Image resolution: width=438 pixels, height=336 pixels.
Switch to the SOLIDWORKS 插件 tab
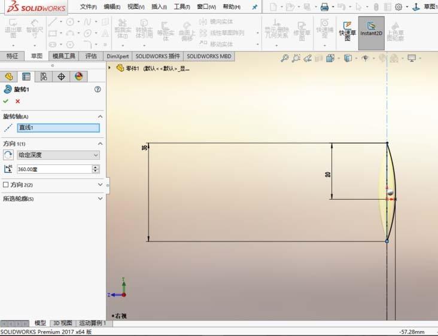(x=157, y=56)
